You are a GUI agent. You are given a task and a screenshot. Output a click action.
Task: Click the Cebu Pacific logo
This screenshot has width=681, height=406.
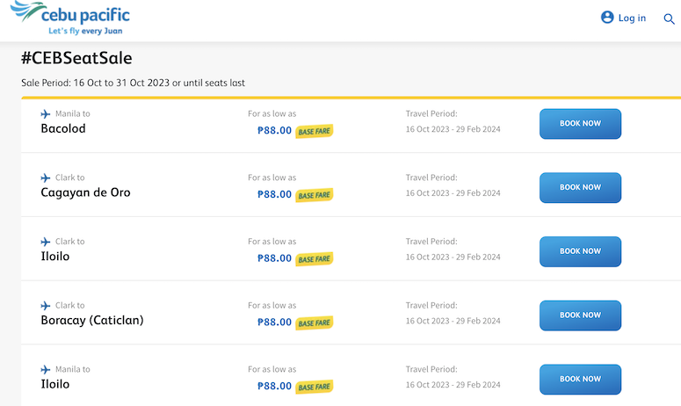[x=70, y=18]
